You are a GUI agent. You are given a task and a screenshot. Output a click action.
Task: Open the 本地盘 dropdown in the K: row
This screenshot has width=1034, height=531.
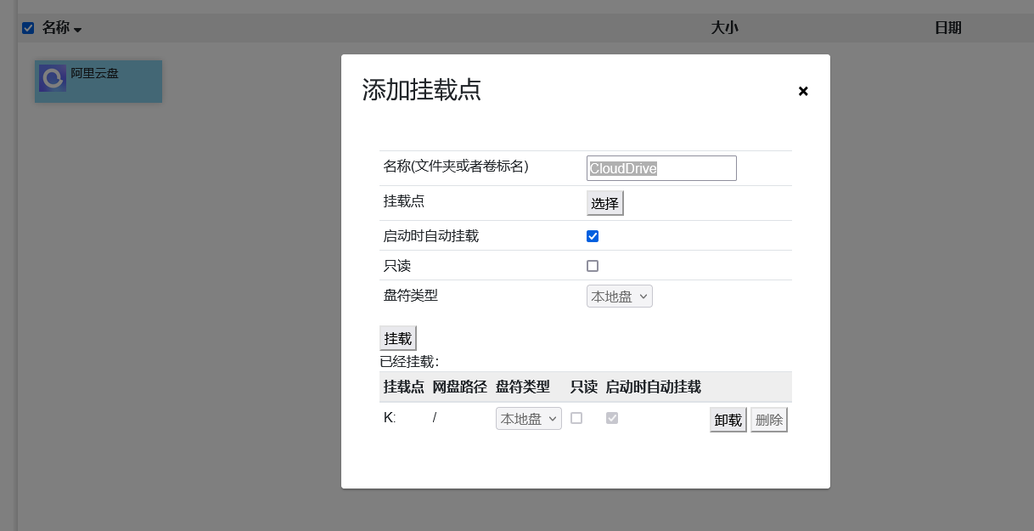point(529,419)
